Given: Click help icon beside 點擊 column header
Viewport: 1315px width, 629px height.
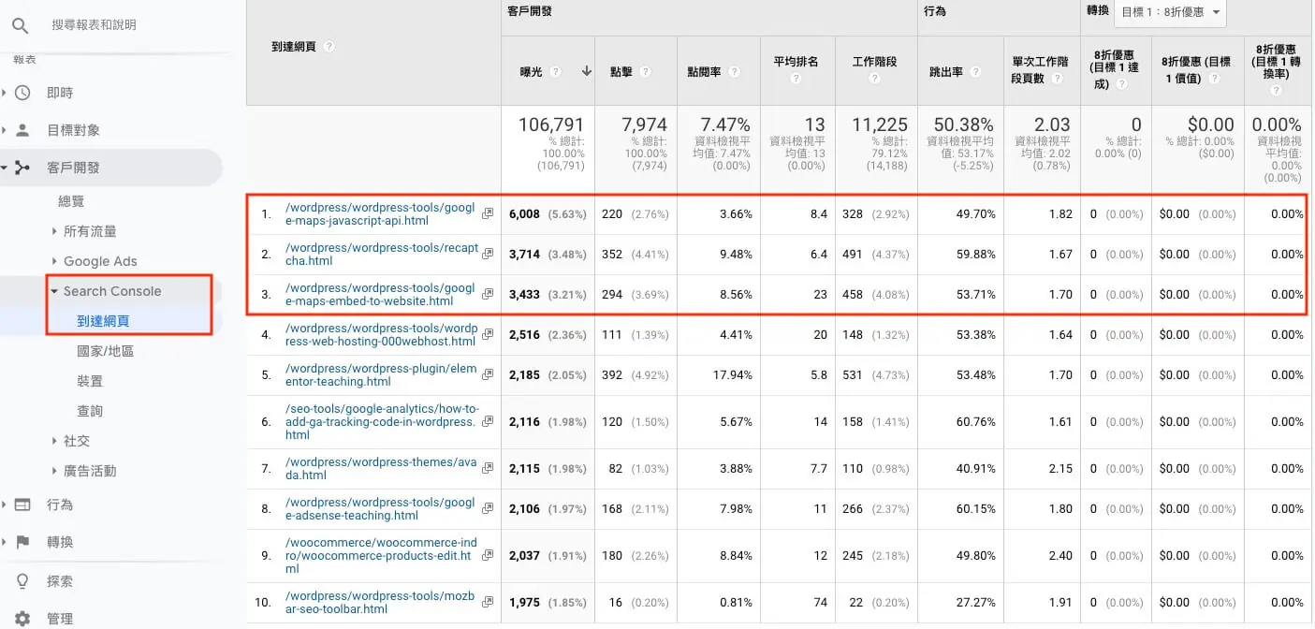Looking at the screenshot, I should pyautogui.click(x=646, y=71).
